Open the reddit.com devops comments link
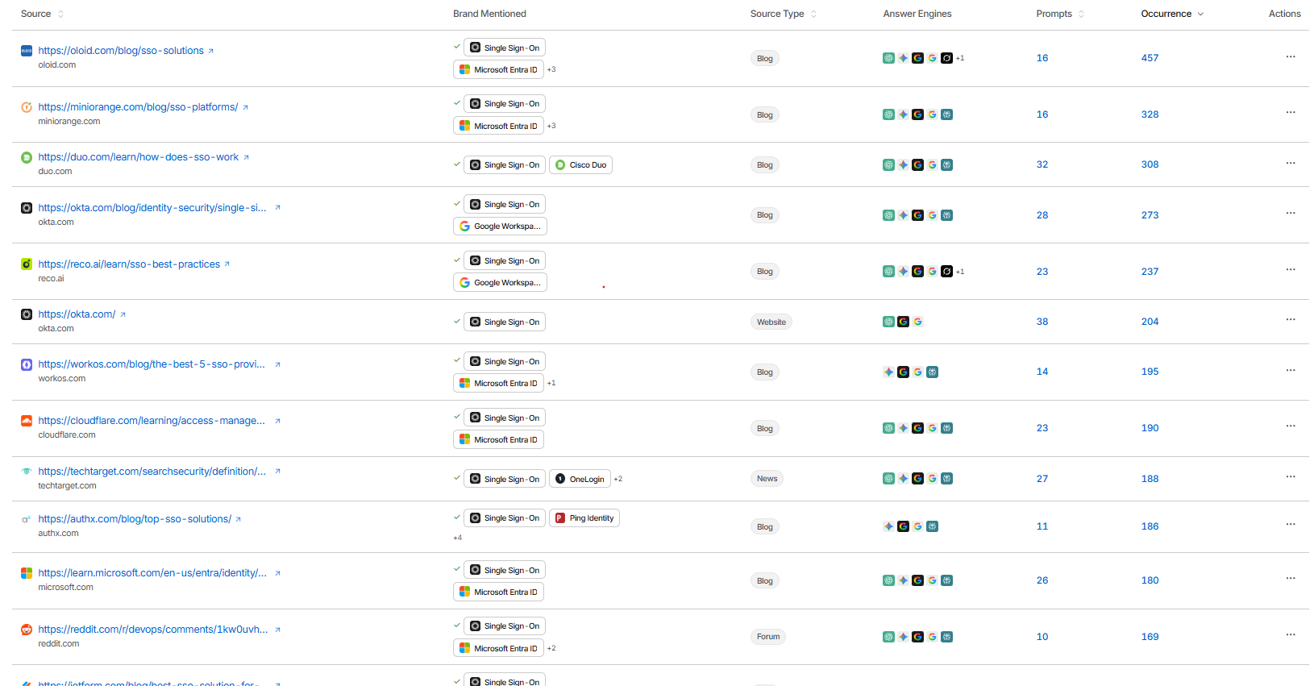 point(153,630)
